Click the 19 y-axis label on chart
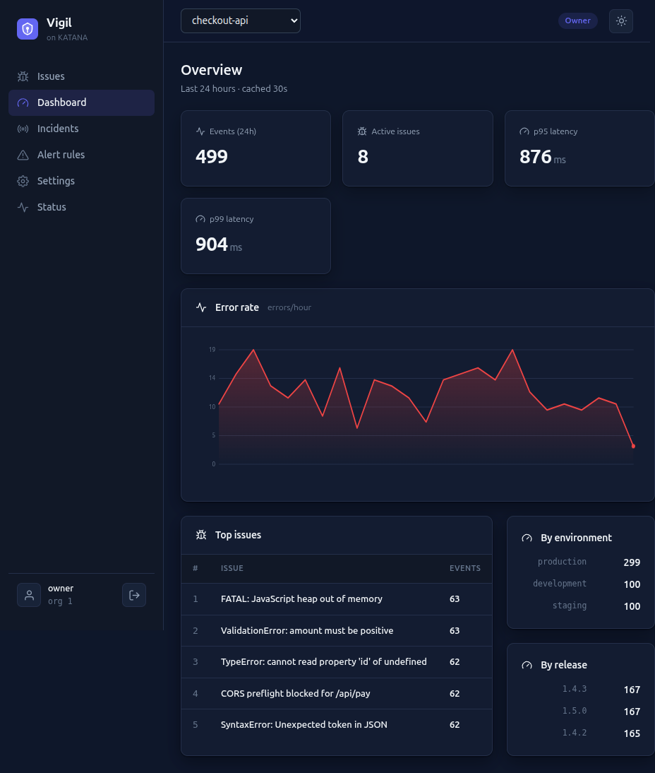The height and width of the screenshot is (773, 655). click(x=212, y=350)
